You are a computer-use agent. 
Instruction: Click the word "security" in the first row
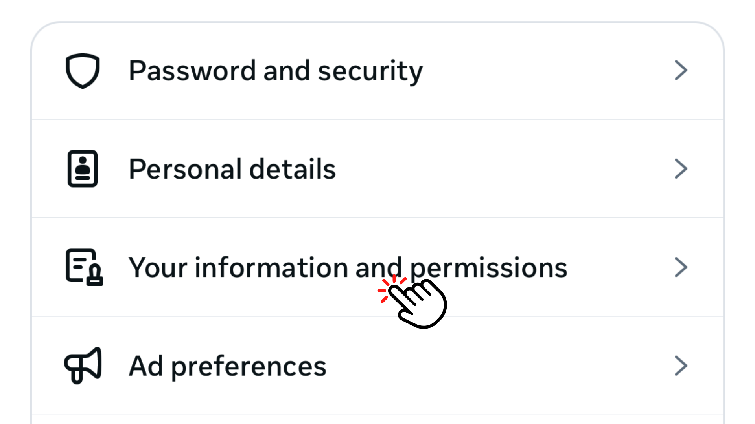[x=370, y=71]
